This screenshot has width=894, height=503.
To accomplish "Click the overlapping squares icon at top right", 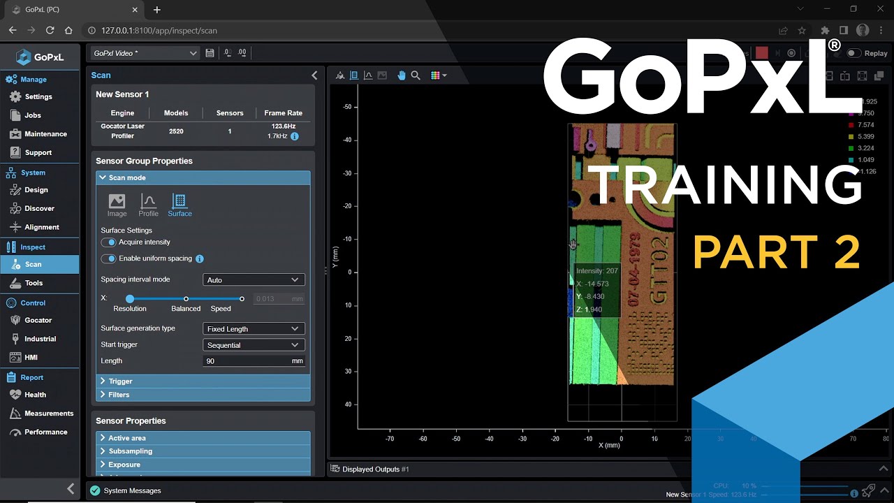I will point(879,76).
